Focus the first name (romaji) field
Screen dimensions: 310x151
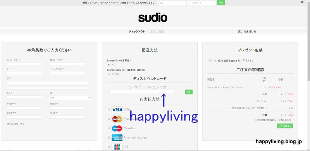pyautogui.click(x=24, y=64)
